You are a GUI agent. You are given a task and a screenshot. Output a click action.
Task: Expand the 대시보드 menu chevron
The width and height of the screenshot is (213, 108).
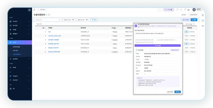coord(29,21)
